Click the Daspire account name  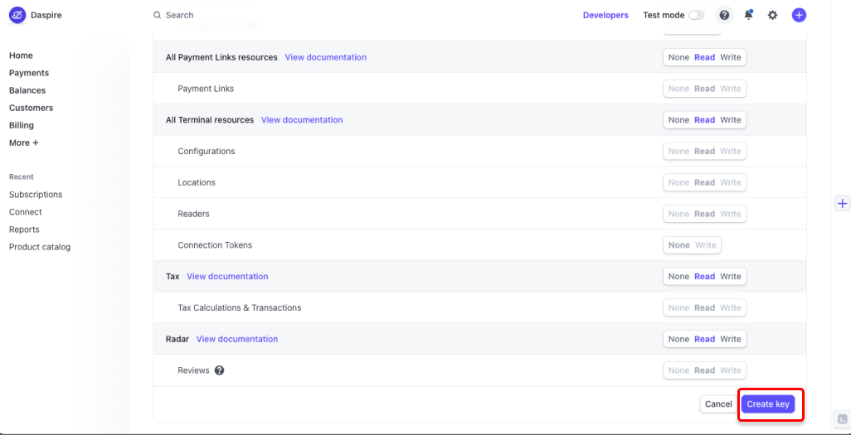coord(46,15)
